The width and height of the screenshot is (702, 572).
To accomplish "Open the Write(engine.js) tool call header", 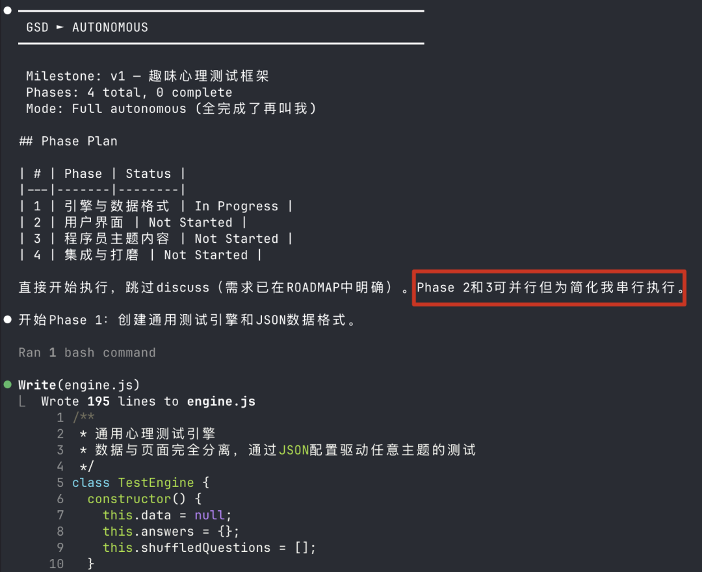I will click(x=79, y=385).
